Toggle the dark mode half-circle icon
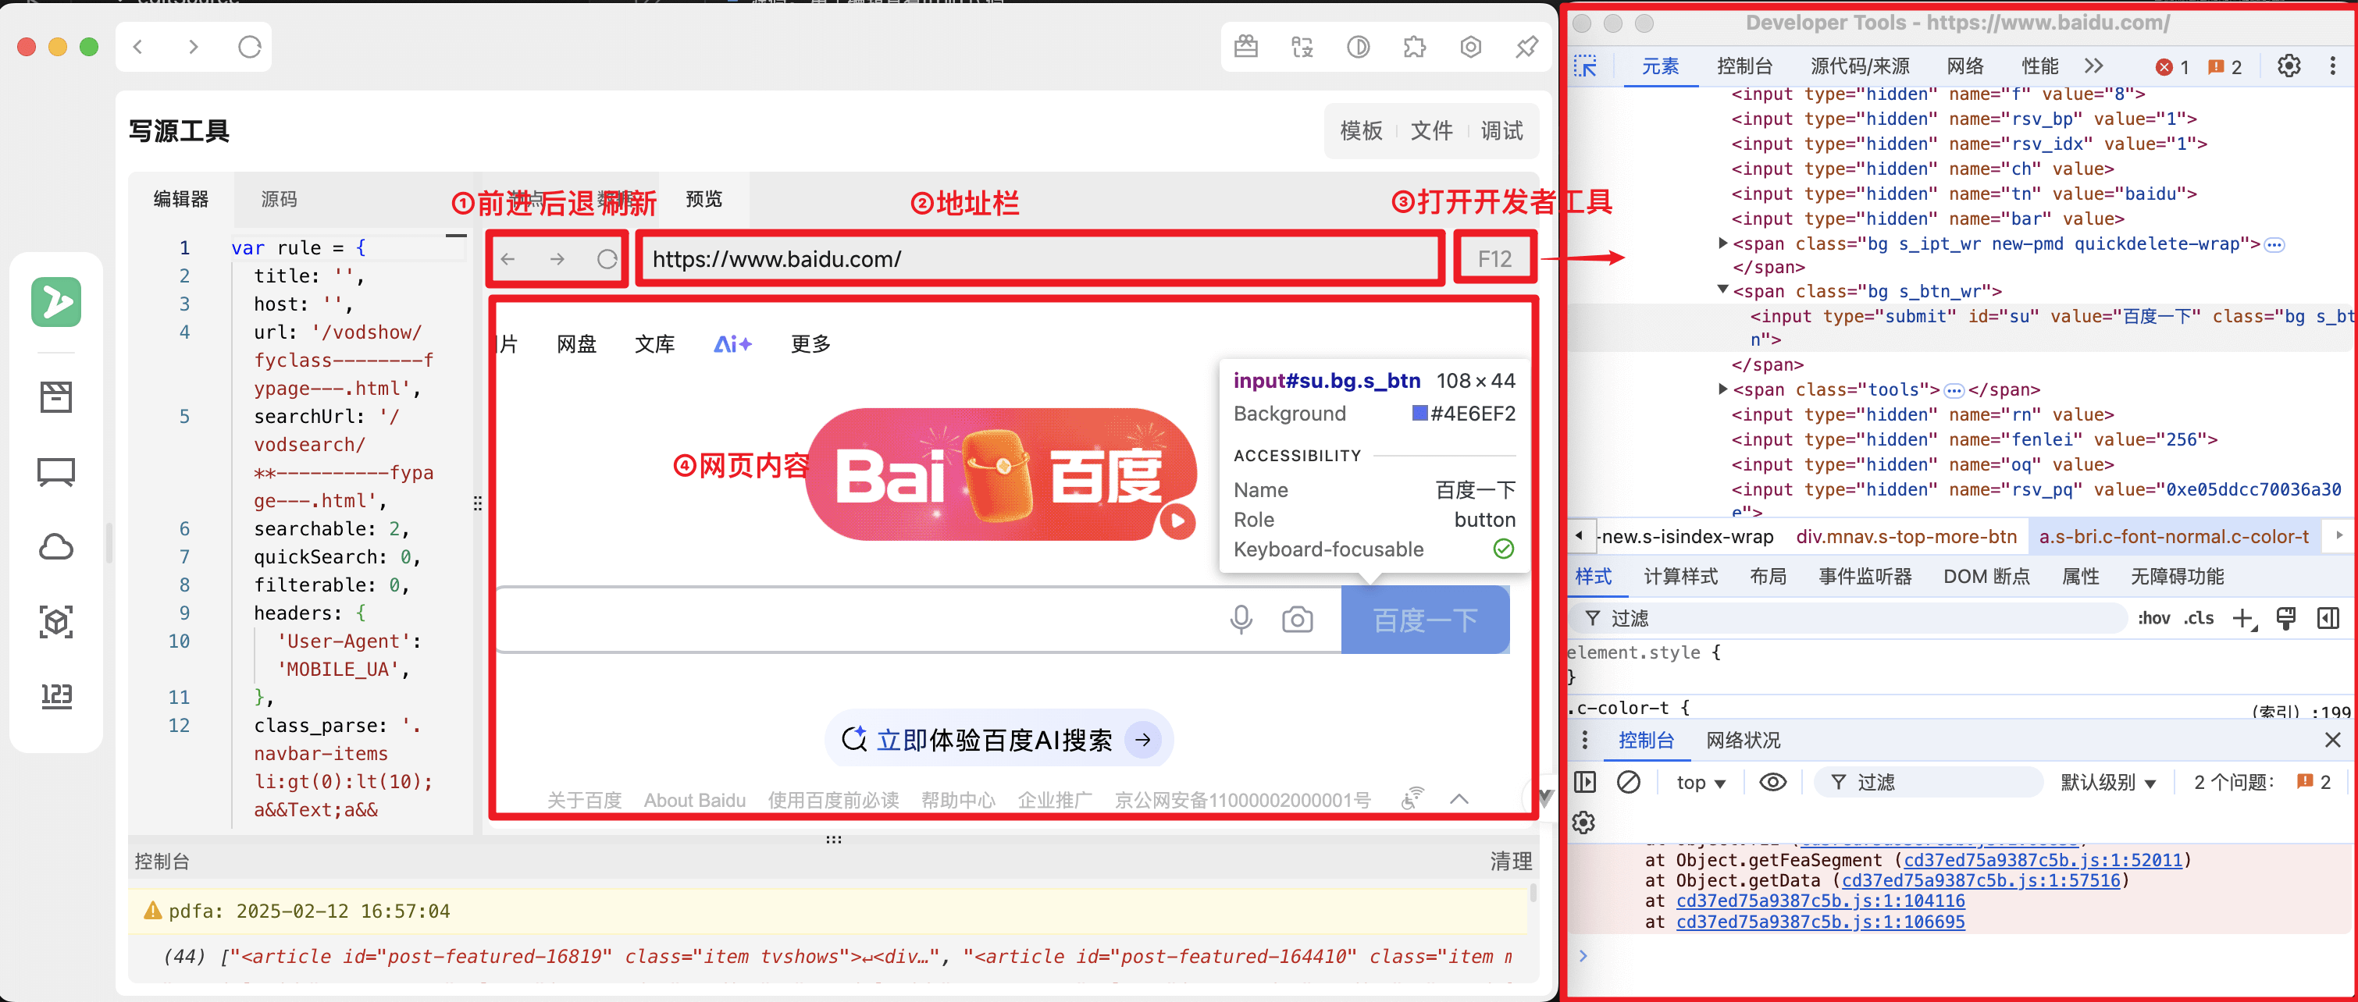 click(1359, 47)
